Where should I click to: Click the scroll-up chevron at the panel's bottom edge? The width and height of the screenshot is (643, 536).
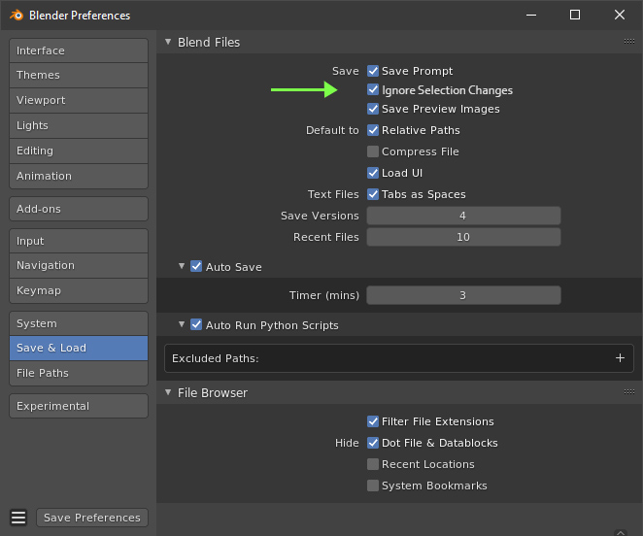coord(621,532)
